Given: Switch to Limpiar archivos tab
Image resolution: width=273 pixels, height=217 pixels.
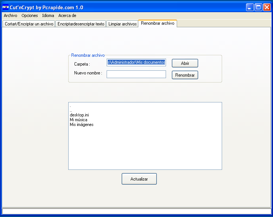Looking at the screenshot, I should (x=122, y=24).
